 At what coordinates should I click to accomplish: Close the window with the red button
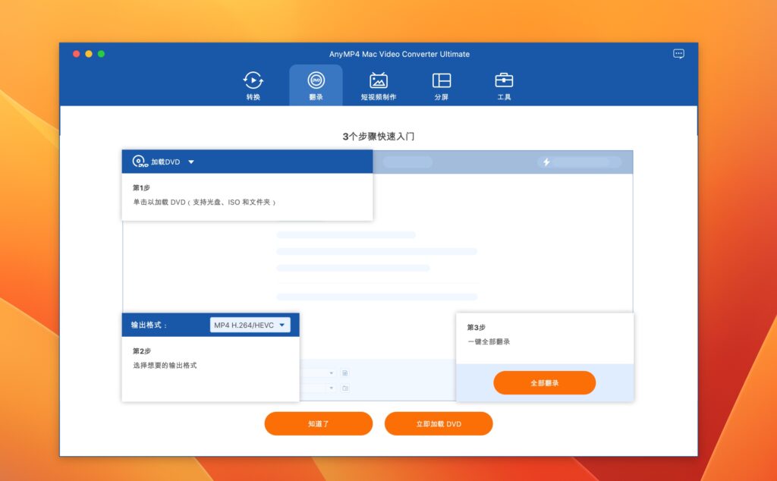(76, 54)
